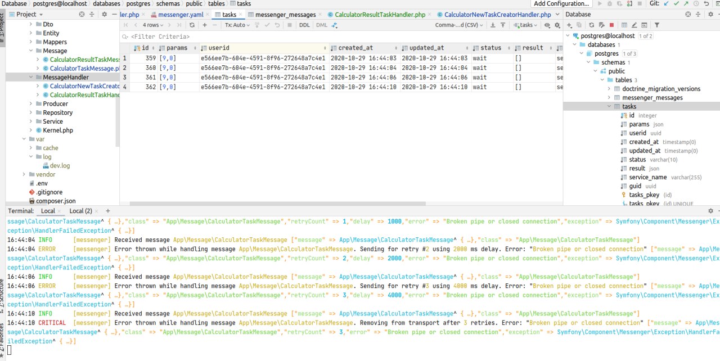Go to first page of rows
Image resolution: width=720 pixels, height=361 pixels.
(126, 25)
